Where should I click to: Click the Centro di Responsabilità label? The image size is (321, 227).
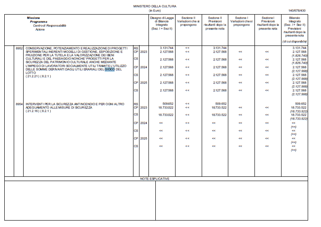point(49,26)
